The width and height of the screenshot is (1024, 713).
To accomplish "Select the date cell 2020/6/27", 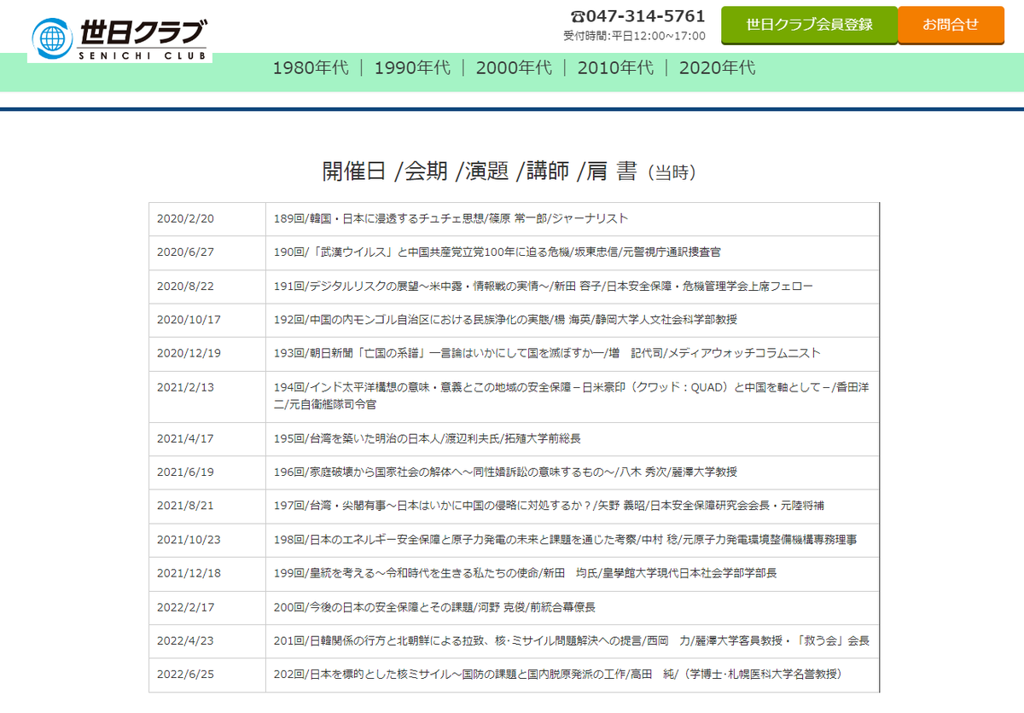I will click(207, 252).
